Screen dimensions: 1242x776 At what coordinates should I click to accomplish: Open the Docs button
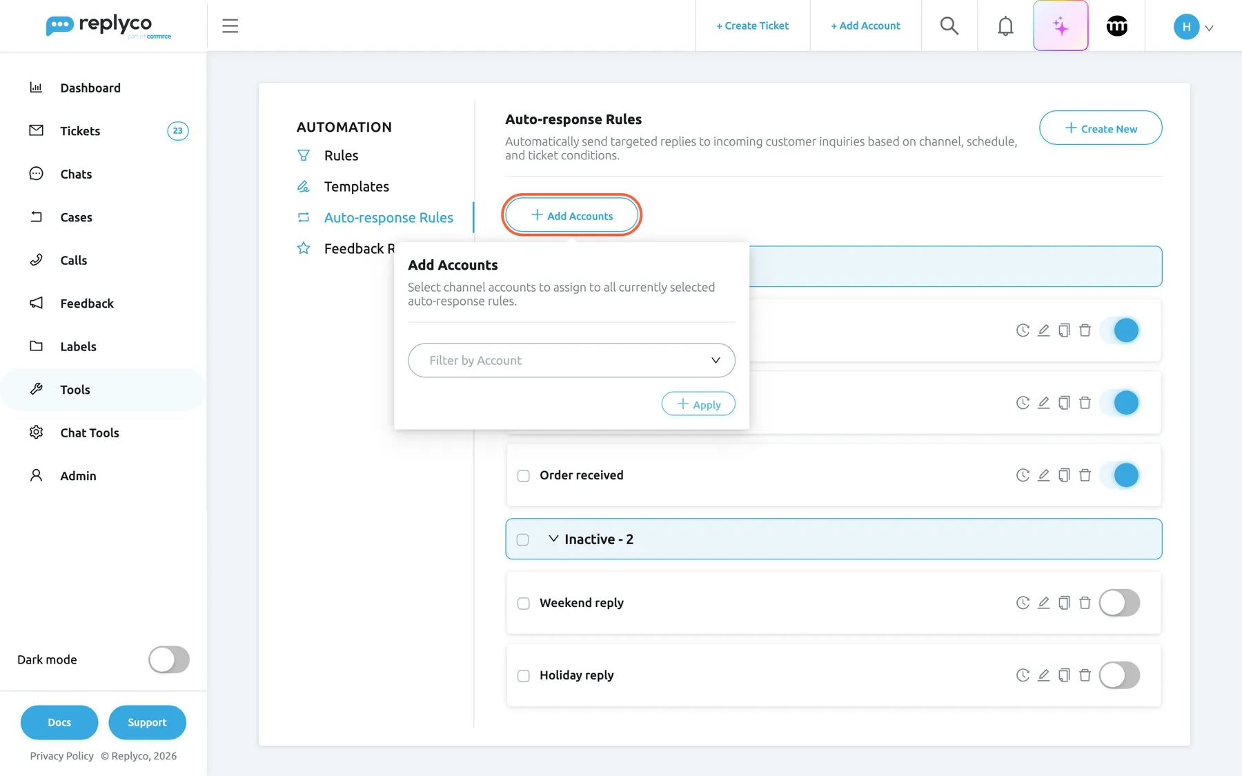coord(59,722)
